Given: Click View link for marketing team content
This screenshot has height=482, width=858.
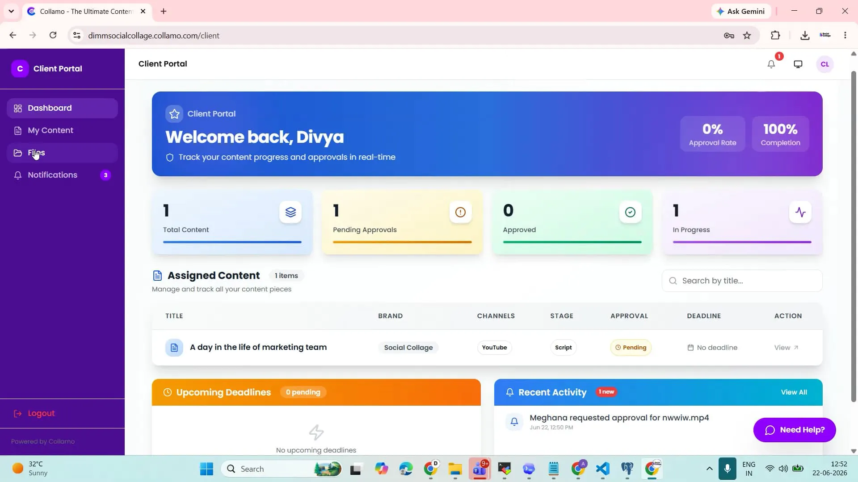Looking at the screenshot, I should click(x=786, y=348).
